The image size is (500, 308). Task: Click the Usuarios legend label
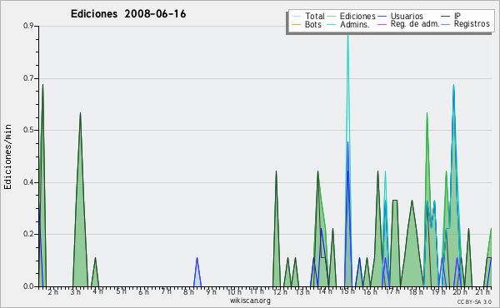coord(407,17)
